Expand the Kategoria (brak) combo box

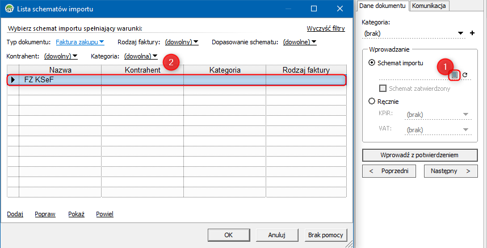click(x=460, y=33)
